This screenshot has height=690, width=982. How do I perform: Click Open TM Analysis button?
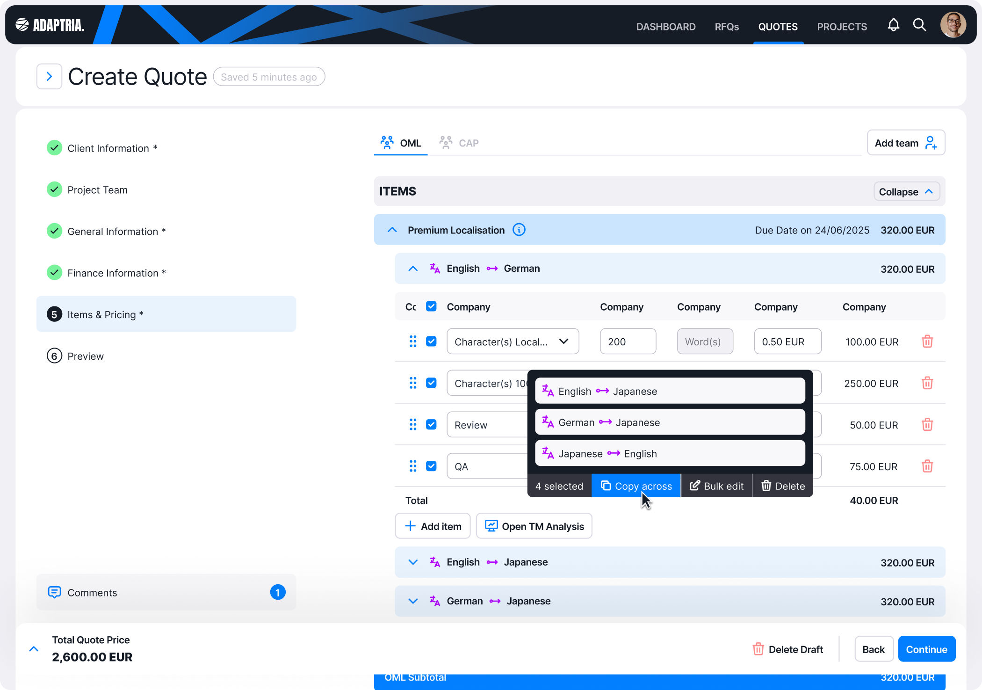tap(534, 526)
